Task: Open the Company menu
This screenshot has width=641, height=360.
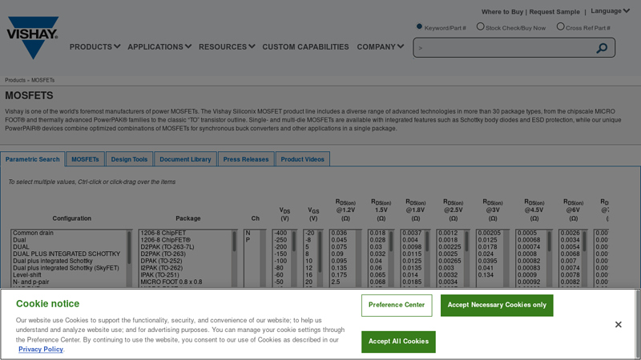Action: point(380,47)
